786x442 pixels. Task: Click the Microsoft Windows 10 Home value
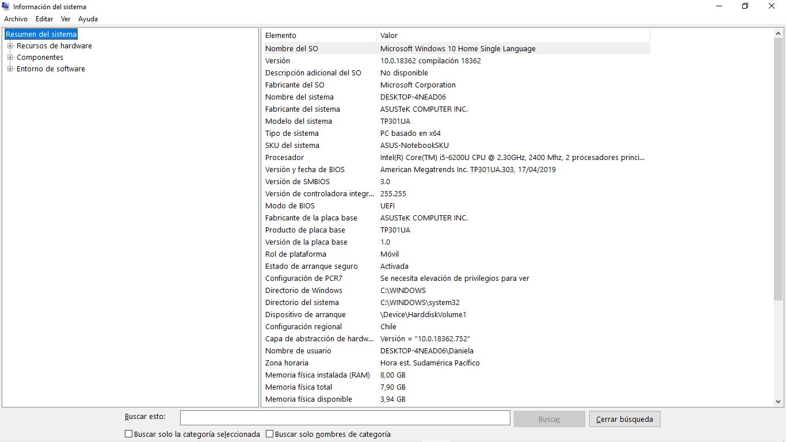tap(458, 49)
